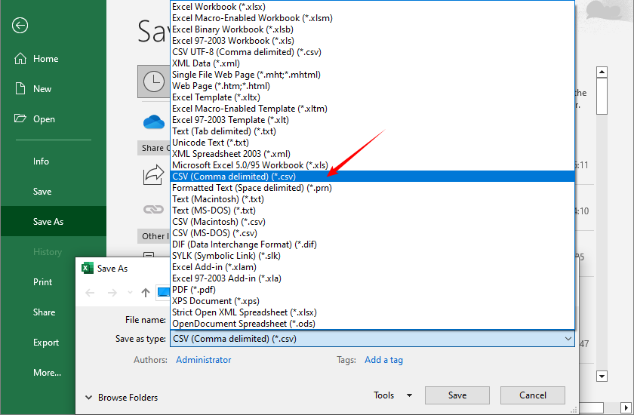634x415 pixels.
Task: Click the up-arrow folder navigation icon
Action: [x=146, y=293]
